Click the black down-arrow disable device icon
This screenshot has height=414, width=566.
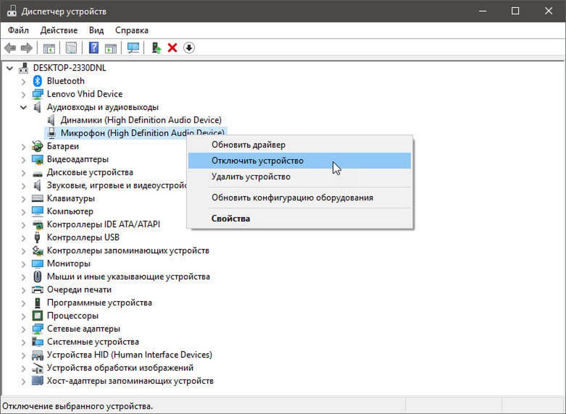pyautogui.click(x=189, y=48)
